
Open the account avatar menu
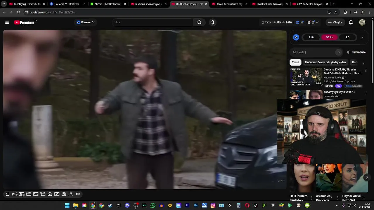[362, 22]
